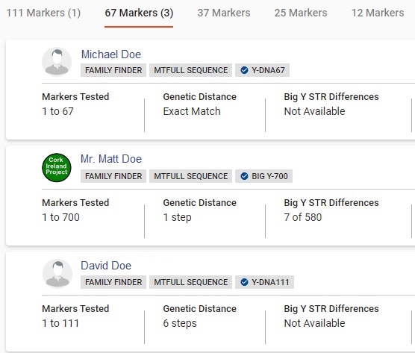The image size is (415, 353).
Task: Open David Doe's match profile link
Action: point(106,266)
